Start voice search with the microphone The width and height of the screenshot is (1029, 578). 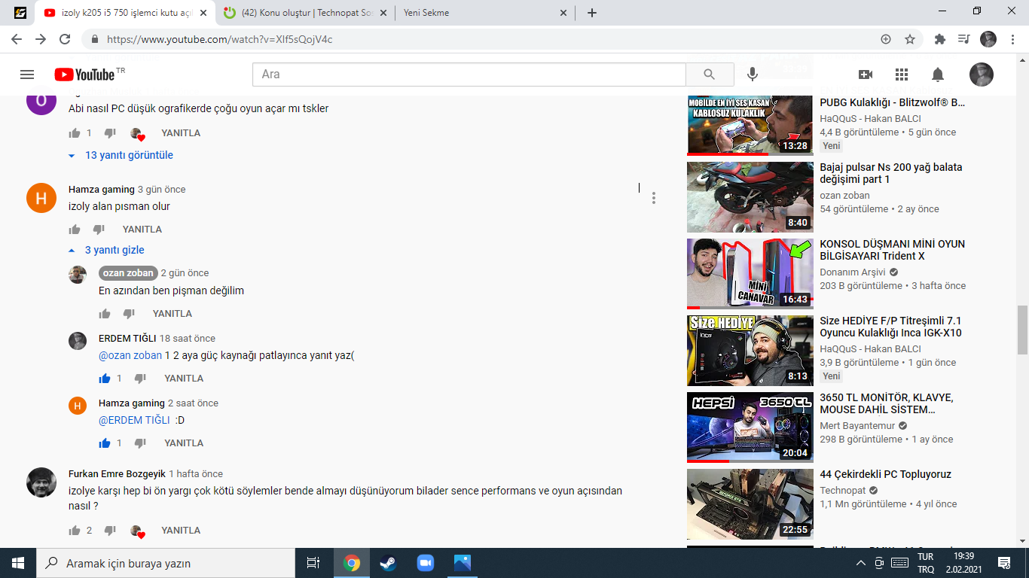(752, 75)
